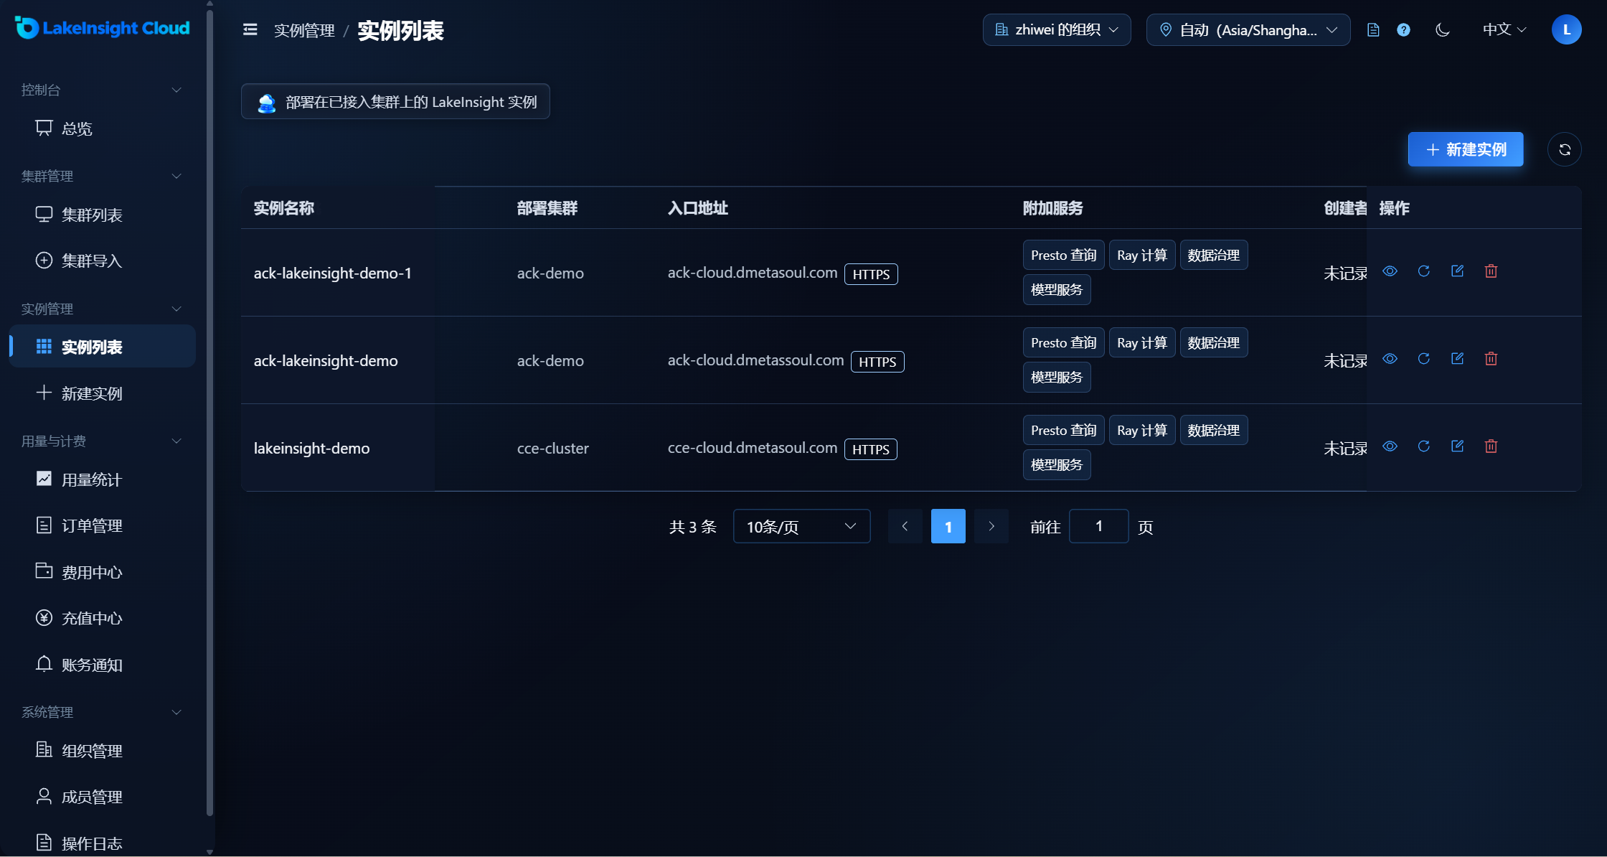This screenshot has width=1607, height=857.
Task: Collapse the sidebar with the hamburger icon
Action: (x=250, y=29)
